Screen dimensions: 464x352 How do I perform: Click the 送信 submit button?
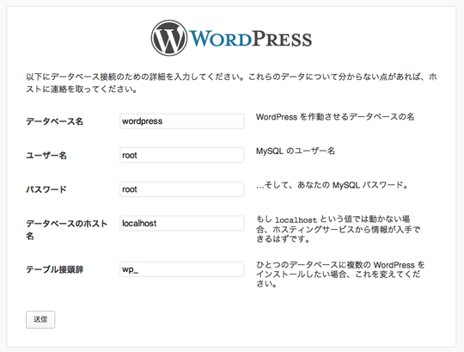pyautogui.click(x=40, y=319)
